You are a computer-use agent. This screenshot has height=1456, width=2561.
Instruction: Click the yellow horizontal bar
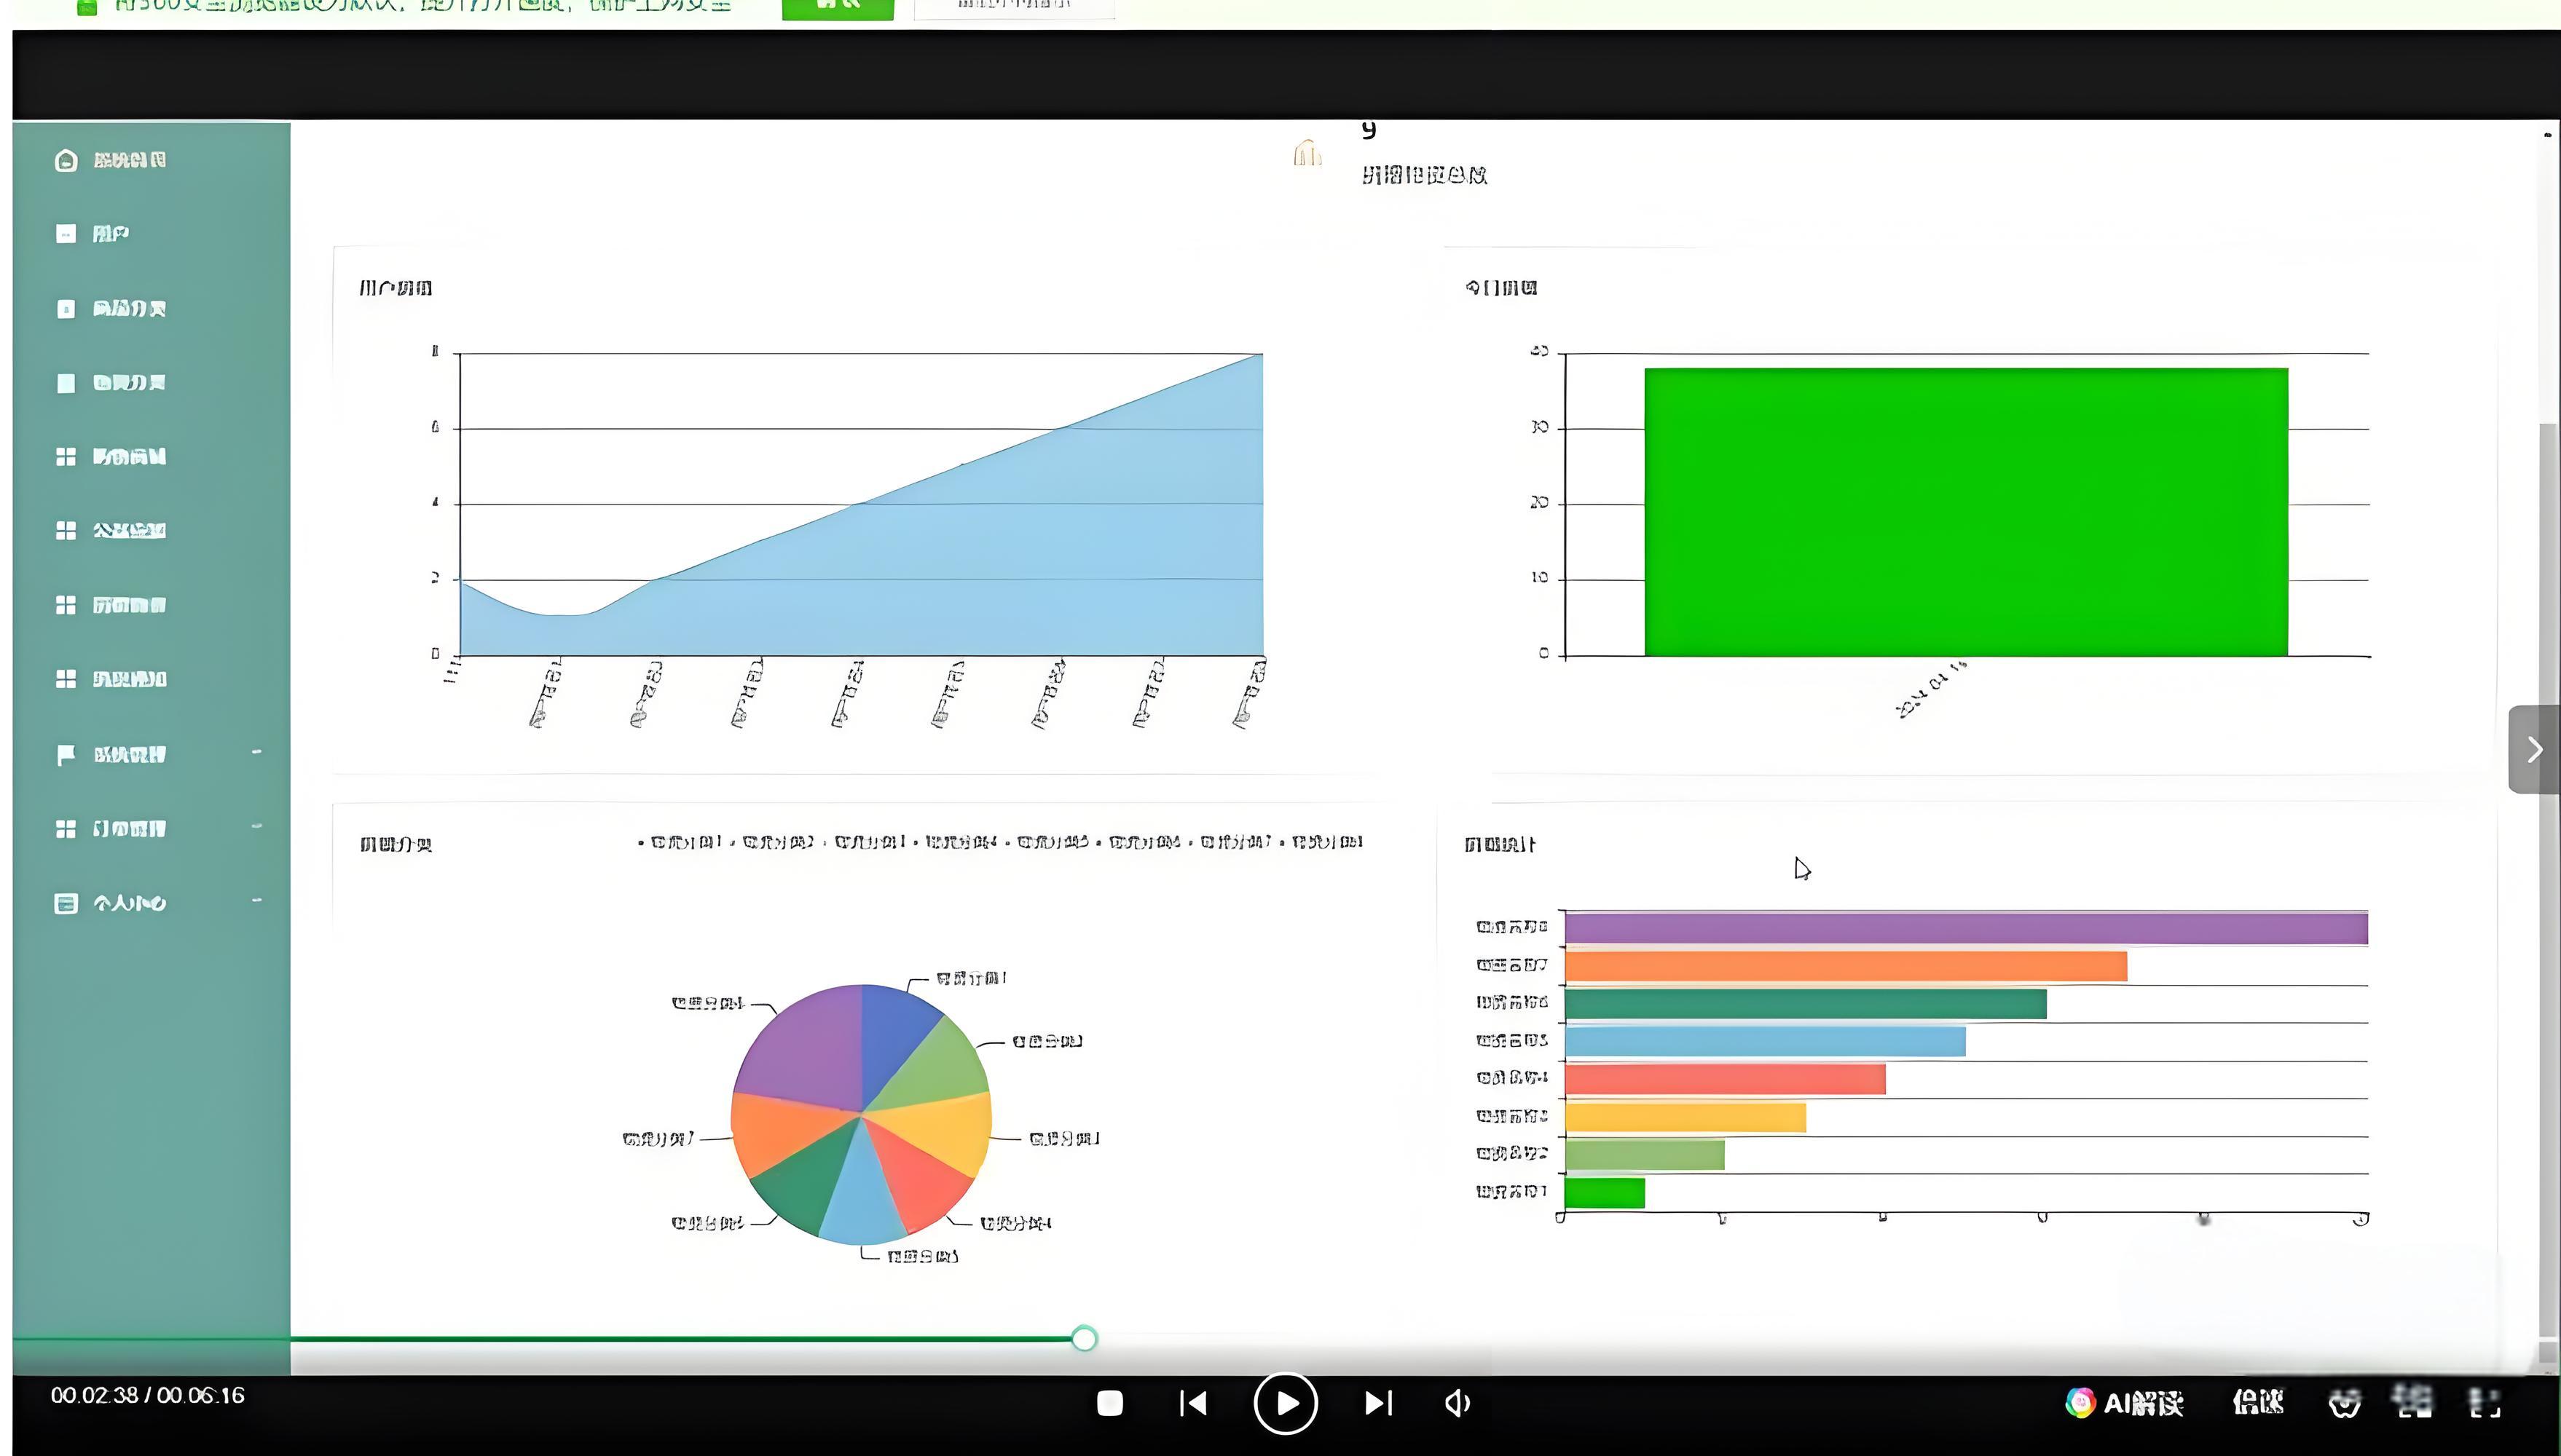coord(1685,1117)
